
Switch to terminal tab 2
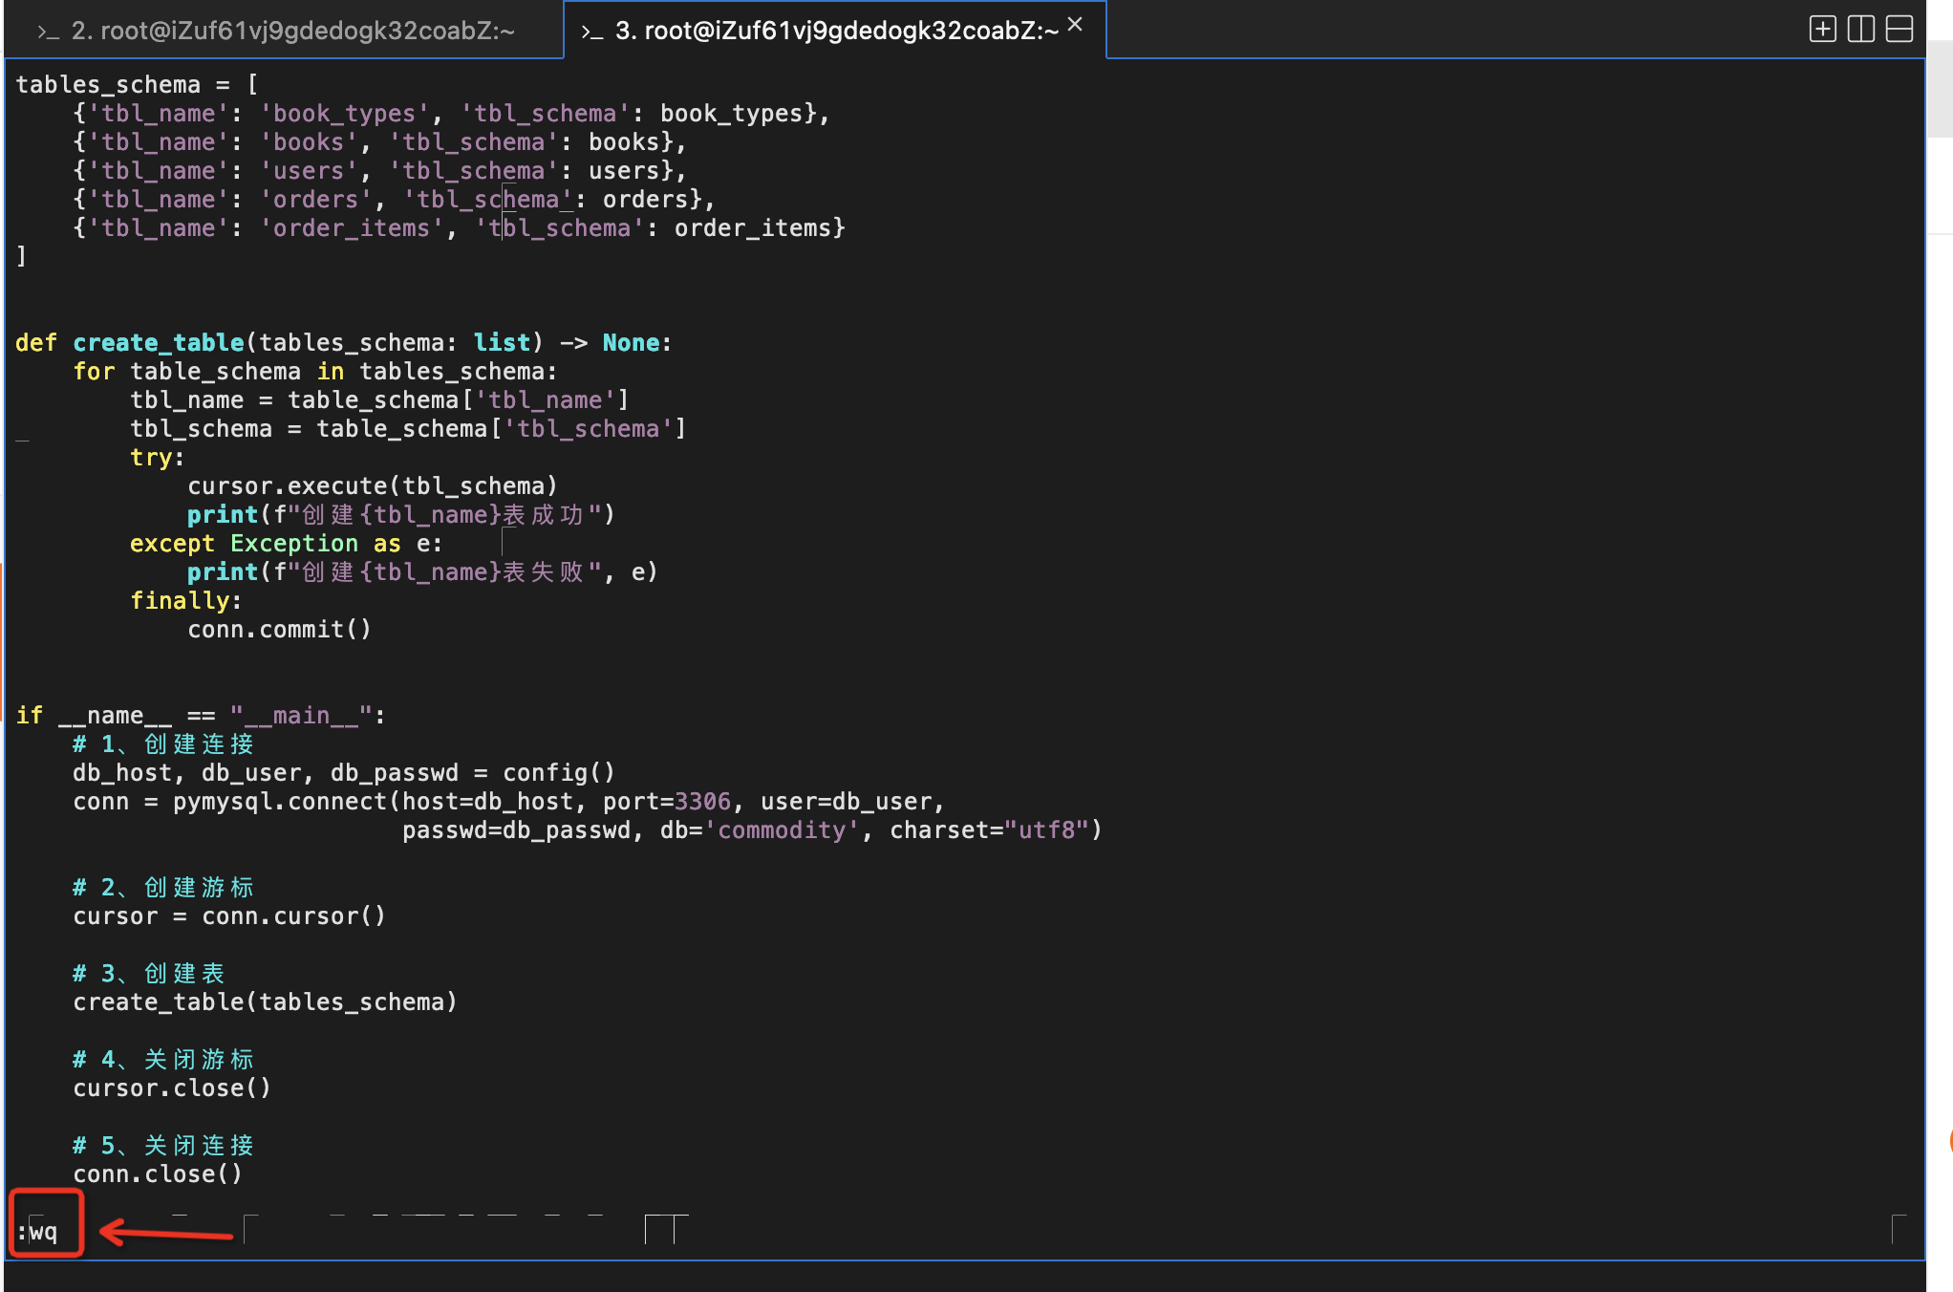pyautogui.click(x=291, y=31)
